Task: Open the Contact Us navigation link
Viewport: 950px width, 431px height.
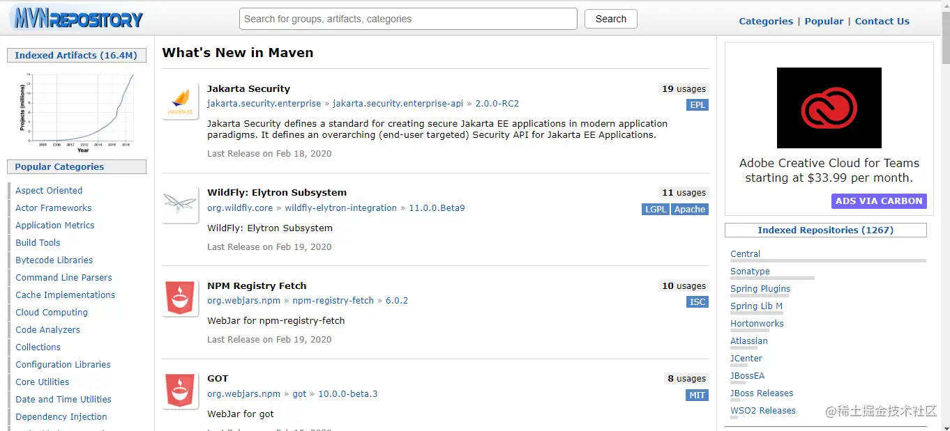Action: pyautogui.click(x=882, y=21)
